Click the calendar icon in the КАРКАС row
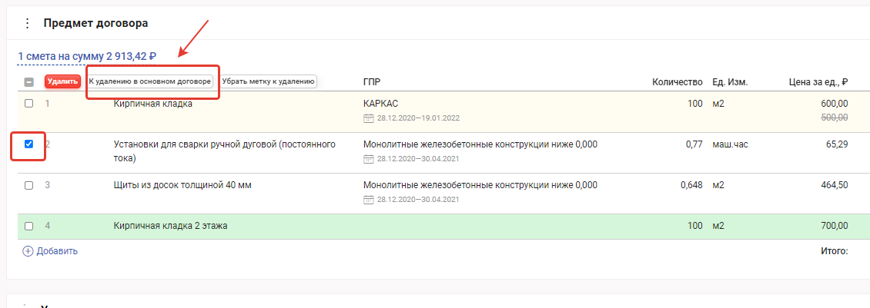Screen dimensions: 870x308 [x=368, y=118]
